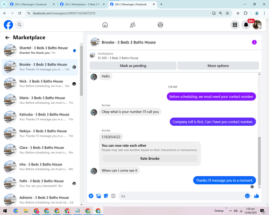
Task: Open a new browser tab
Action: pyautogui.click(x=161, y=4)
